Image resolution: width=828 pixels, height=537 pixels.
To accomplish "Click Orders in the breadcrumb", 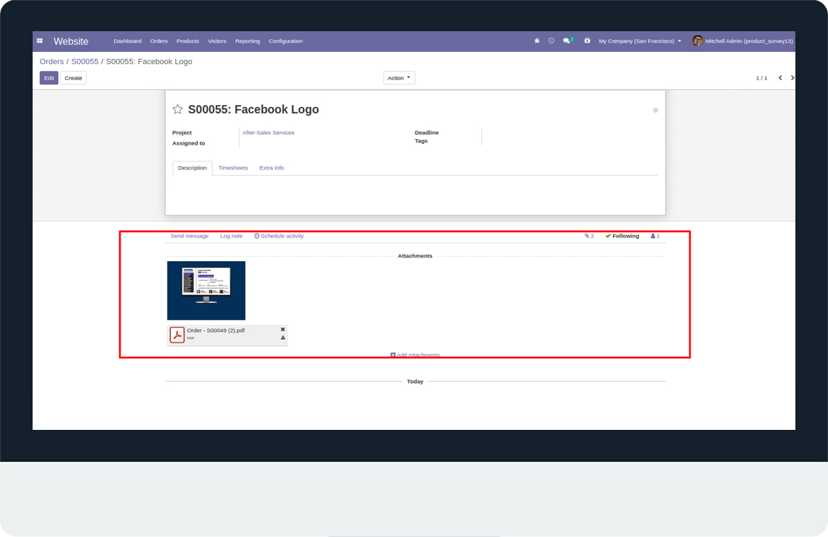I will (x=52, y=62).
